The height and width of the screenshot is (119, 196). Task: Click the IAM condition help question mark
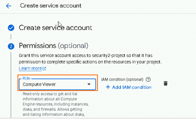click(x=148, y=79)
